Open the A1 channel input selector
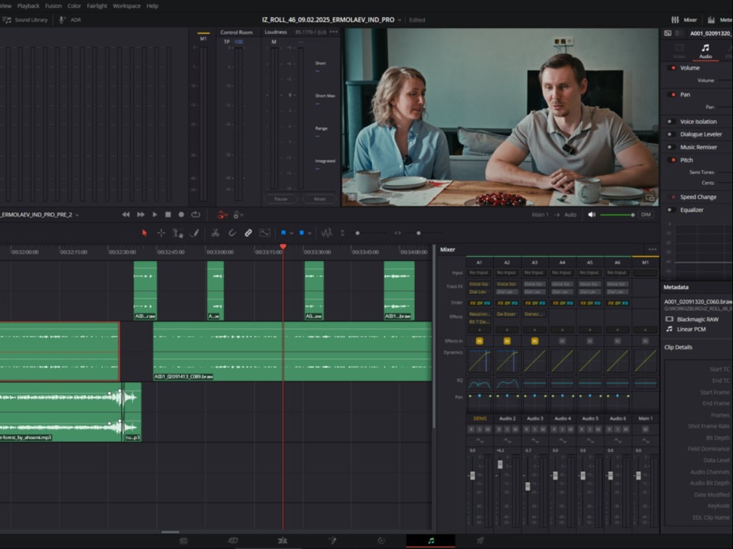The height and width of the screenshot is (549, 733). tap(478, 273)
